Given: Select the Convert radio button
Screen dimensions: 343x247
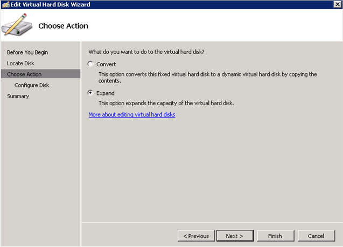Looking at the screenshot, I should pos(90,64).
